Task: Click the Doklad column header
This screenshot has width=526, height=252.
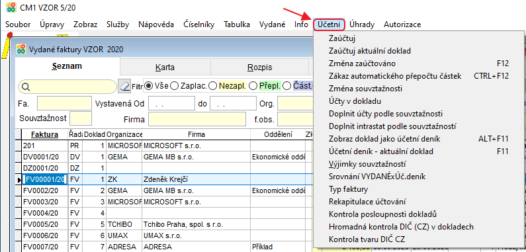Action: tap(94, 134)
